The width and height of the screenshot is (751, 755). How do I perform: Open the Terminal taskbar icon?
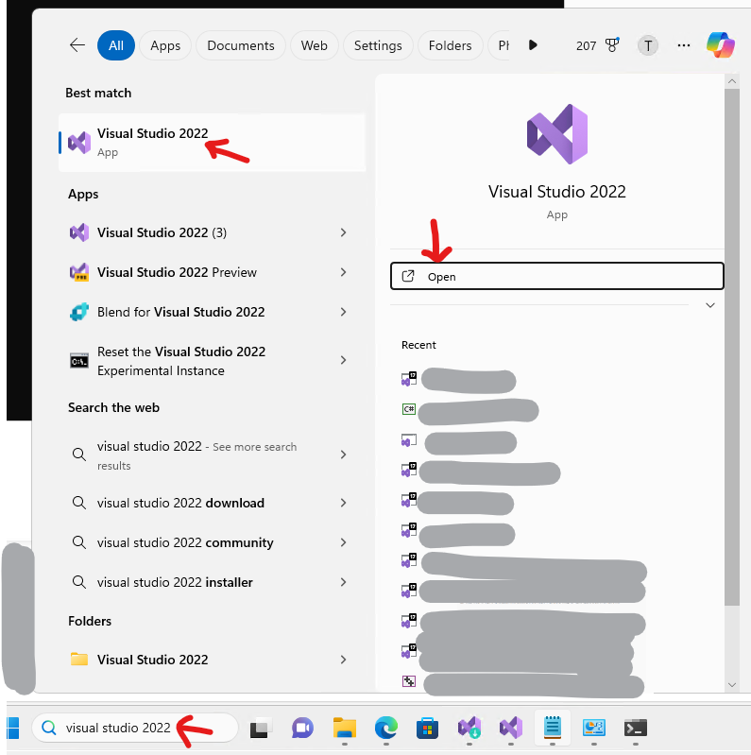636,728
